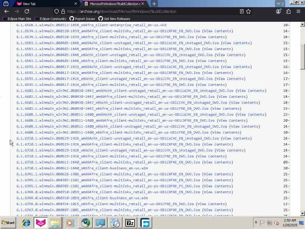
Task: Toggle reader view icon
Action: (x=242, y=12)
